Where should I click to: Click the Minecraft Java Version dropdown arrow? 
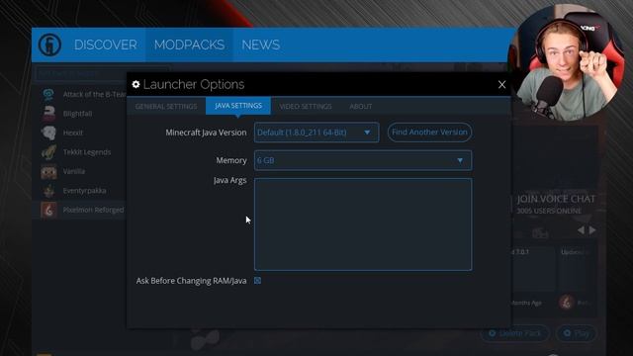[x=367, y=133]
